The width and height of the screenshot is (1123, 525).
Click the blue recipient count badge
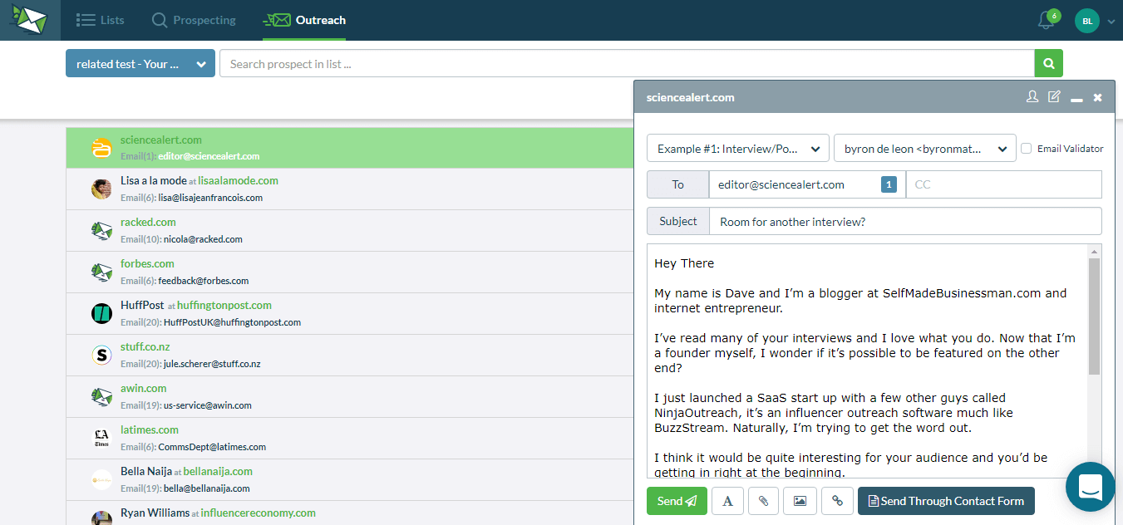[x=889, y=184]
